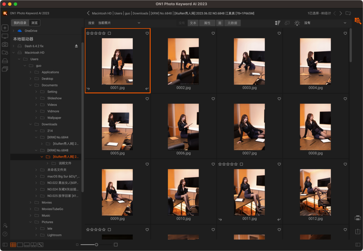Toggle the heart on 0006.jpg
This screenshot has width=363, height=251.
click(213, 99)
